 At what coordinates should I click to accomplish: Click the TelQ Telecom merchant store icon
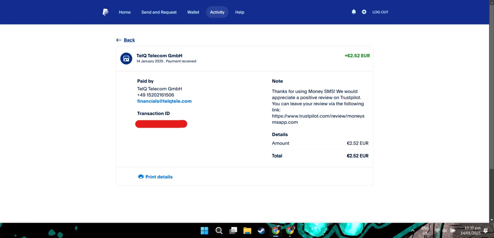pos(126,58)
